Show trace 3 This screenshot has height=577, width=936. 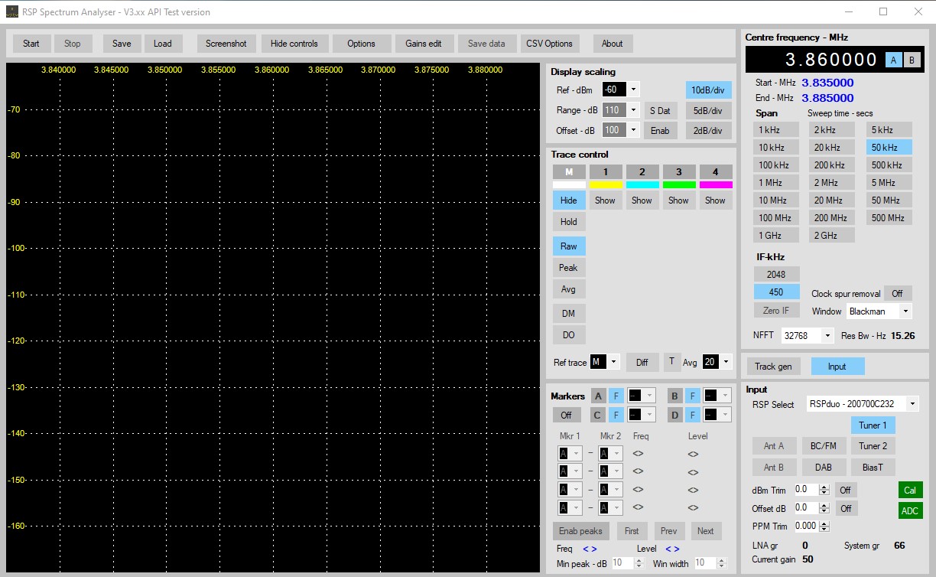coord(678,200)
